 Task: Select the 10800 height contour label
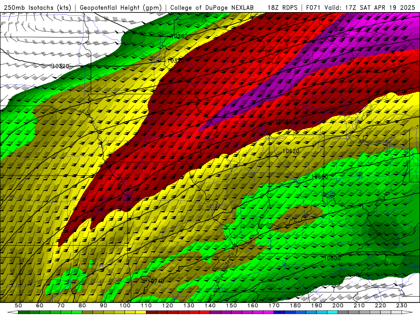click(x=332, y=258)
